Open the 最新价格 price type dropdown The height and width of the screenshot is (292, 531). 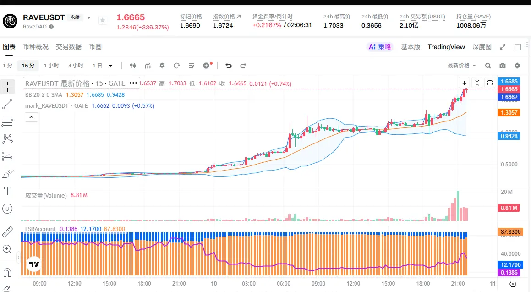click(461, 66)
